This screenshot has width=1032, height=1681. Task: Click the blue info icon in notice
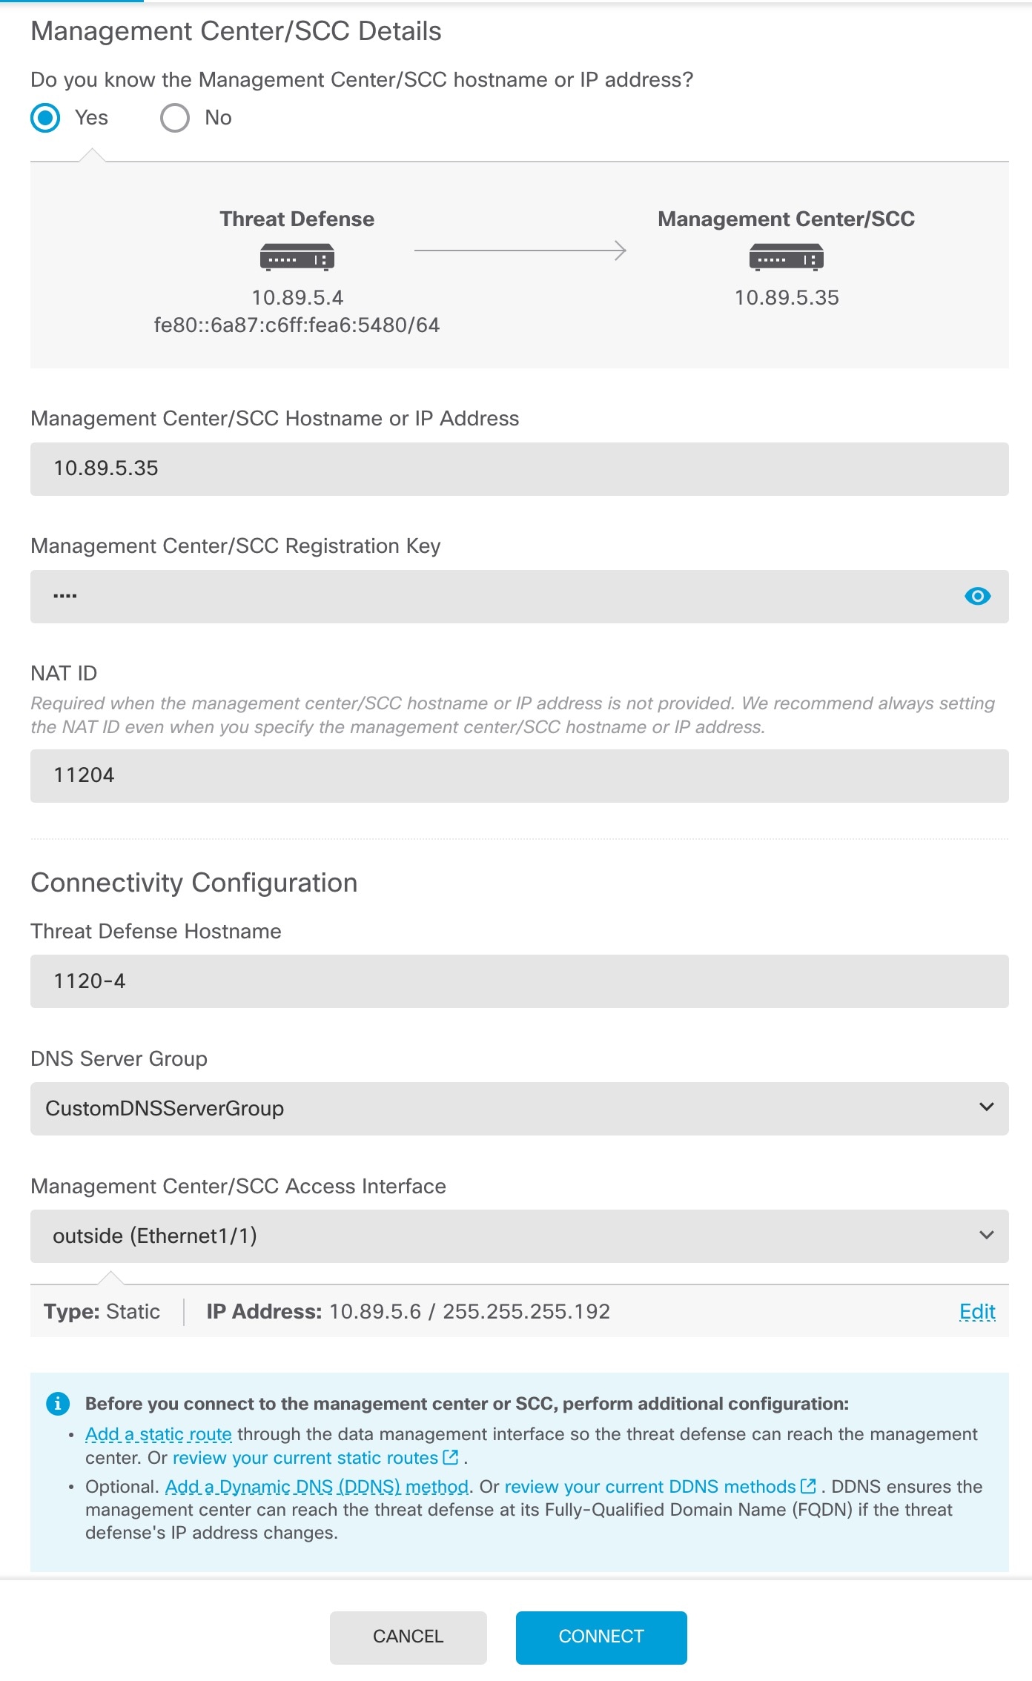pos(58,1403)
